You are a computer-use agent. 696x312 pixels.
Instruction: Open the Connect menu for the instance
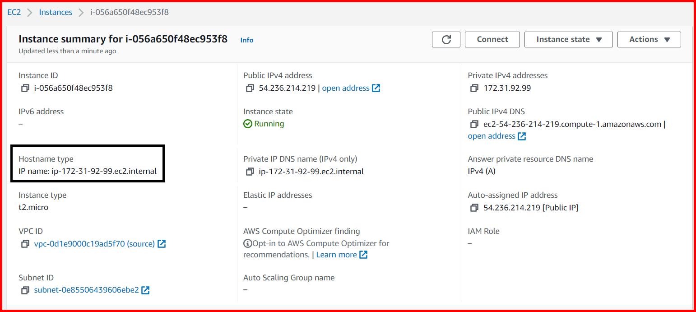[x=492, y=39]
